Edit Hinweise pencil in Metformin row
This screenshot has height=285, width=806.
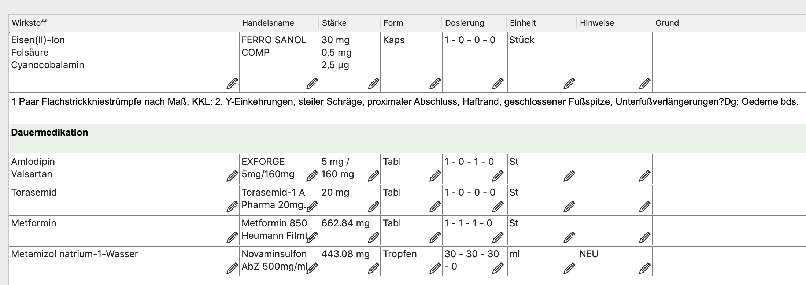644,238
